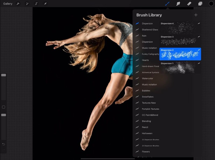Return to the Gallery
Image resolution: width=215 pixels, height=160 pixels.
click(x=8, y=4)
